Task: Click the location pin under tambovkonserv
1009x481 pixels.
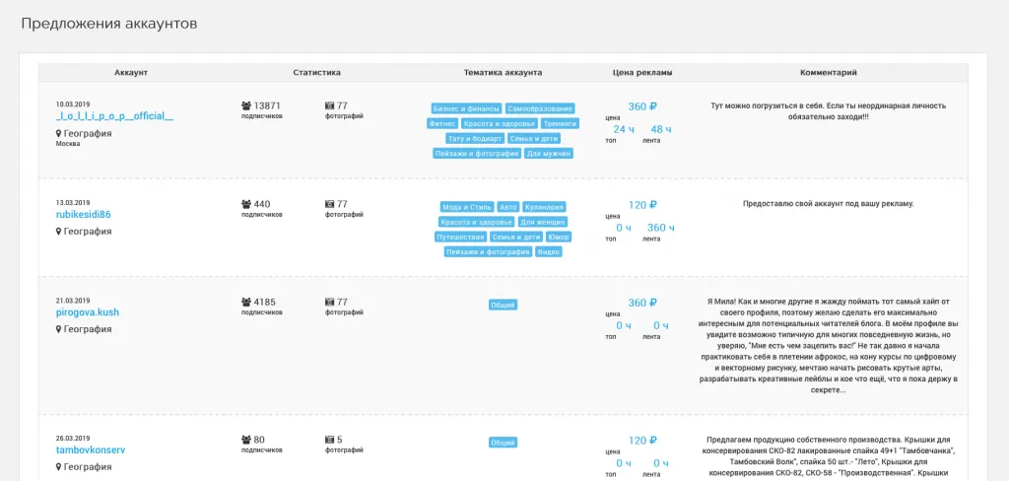Action: (58, 467)
